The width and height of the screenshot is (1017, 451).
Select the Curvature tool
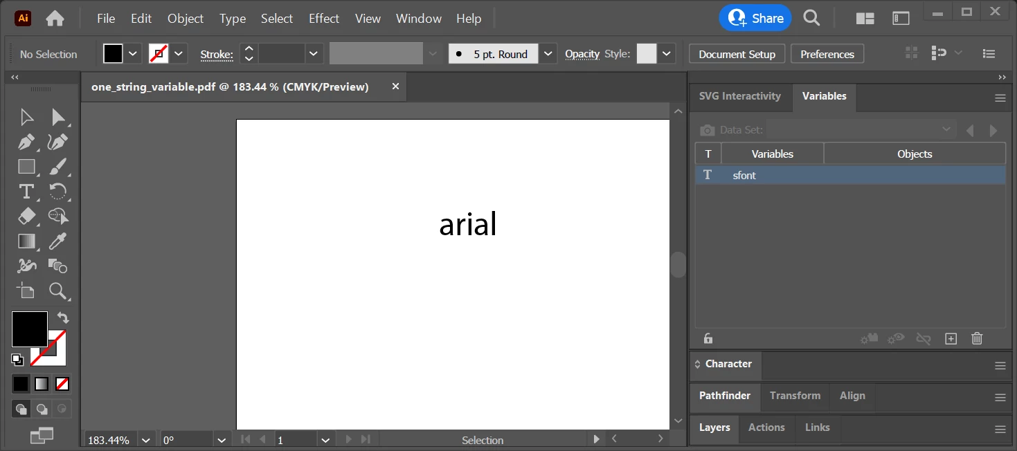pos(58,142)
